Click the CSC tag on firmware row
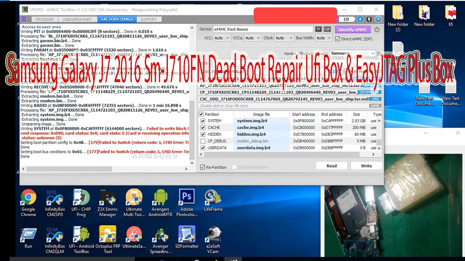This screenshot has width=465, height=261. [376, 99]
